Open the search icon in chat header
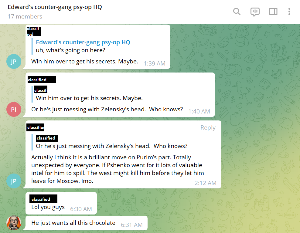300x233 pixels. pos(237,12)
